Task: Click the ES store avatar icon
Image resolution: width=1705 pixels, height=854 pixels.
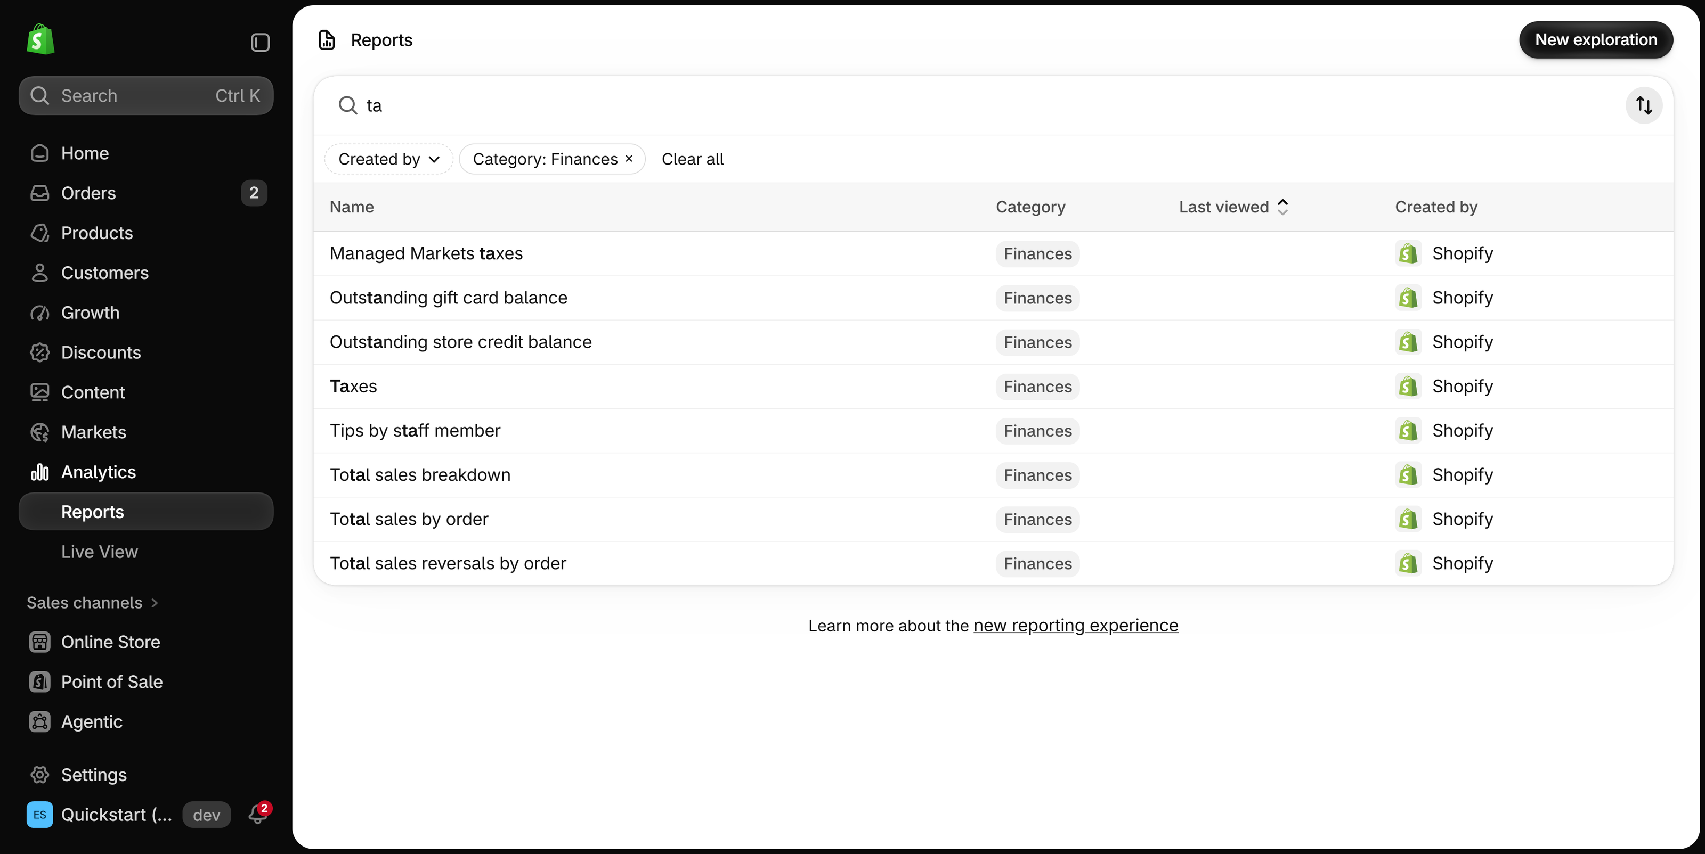Action: point(40,814)
